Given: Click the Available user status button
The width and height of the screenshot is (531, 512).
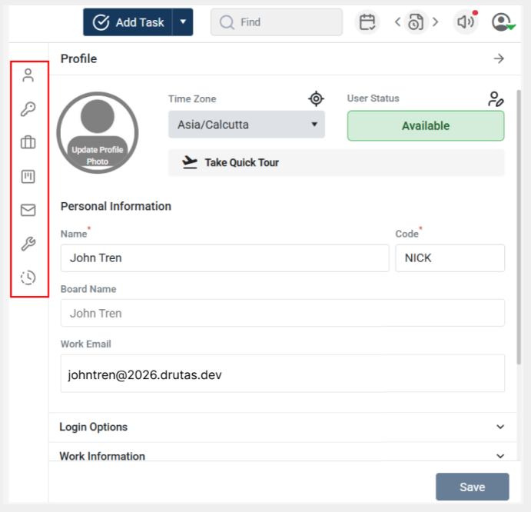Looking at the screenshot, I should (426, 126).
